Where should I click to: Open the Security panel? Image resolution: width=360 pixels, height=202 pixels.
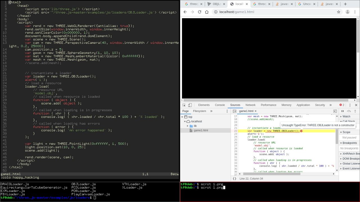pos(320,105)
